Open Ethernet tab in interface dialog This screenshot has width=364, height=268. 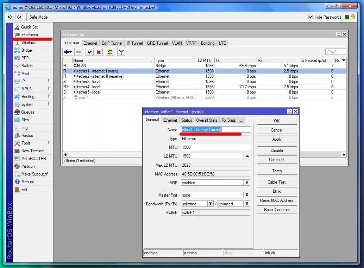pyautogui.click(x=170, y=120)
